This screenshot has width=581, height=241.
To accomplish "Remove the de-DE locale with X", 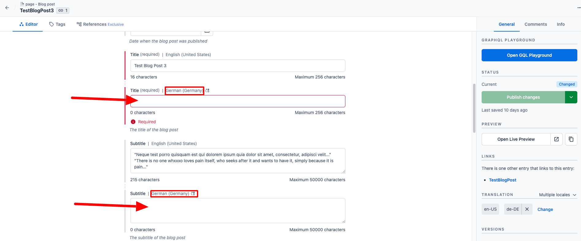I will [x=527, y=209].
